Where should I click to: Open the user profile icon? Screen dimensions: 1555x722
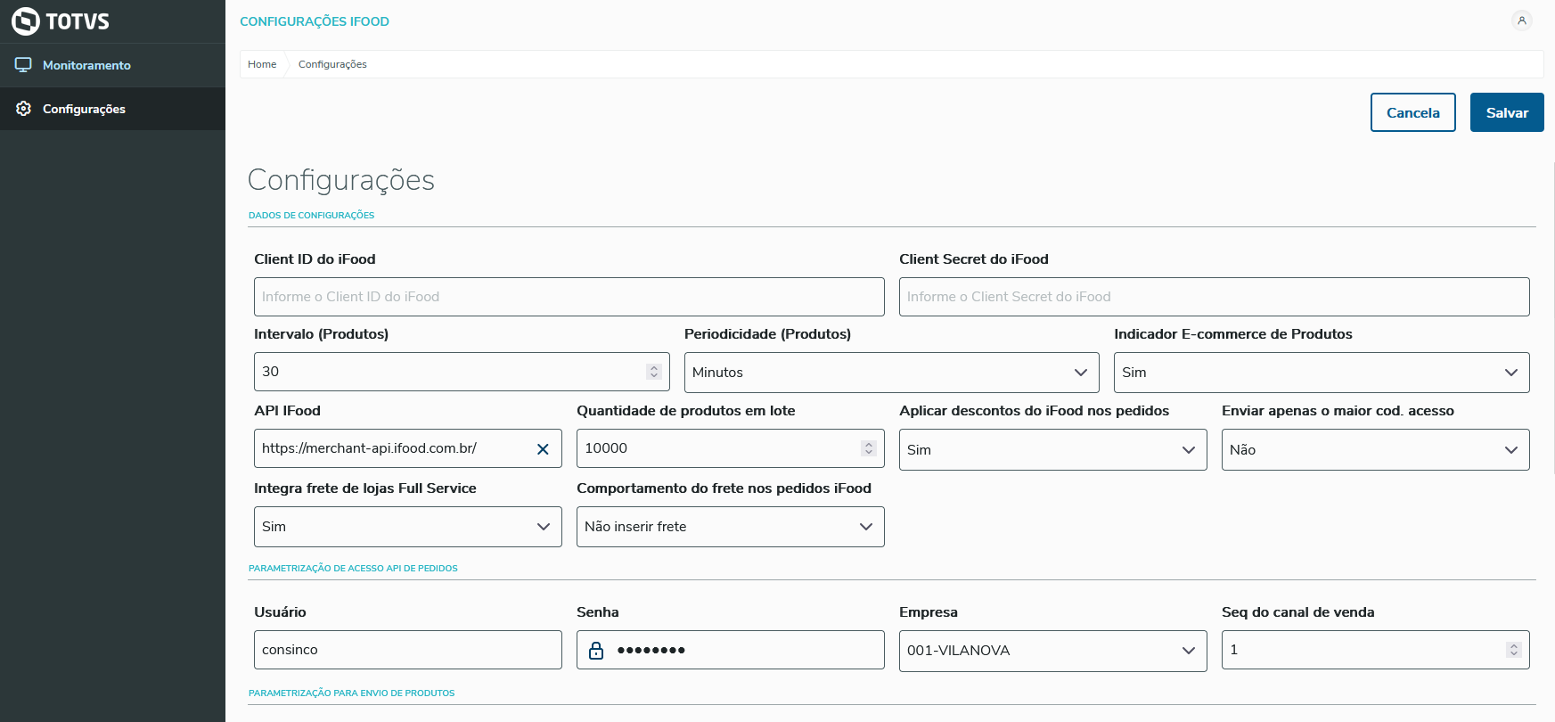click(x=1522, y=21)
